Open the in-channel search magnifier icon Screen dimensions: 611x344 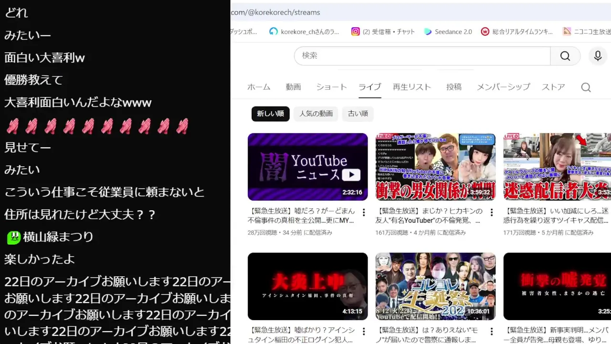tap(586, 87)
